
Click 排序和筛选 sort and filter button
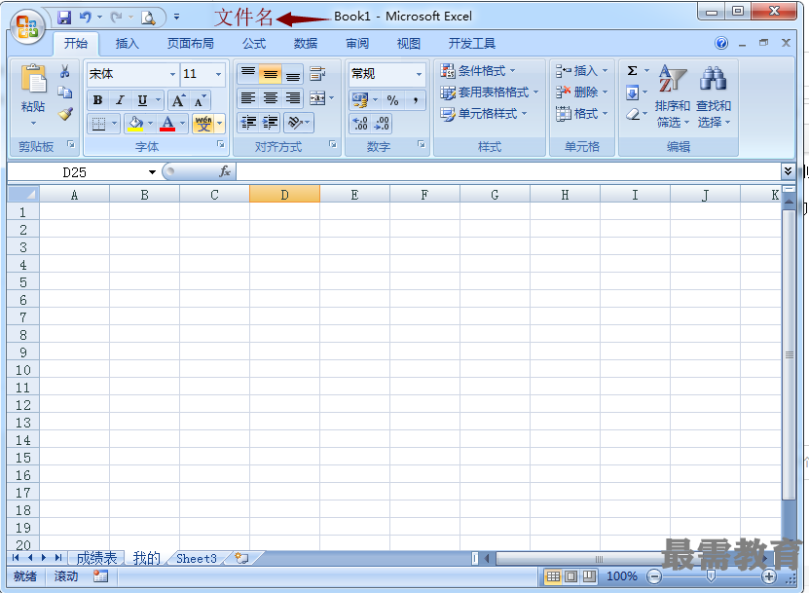[x=673, y=96]
